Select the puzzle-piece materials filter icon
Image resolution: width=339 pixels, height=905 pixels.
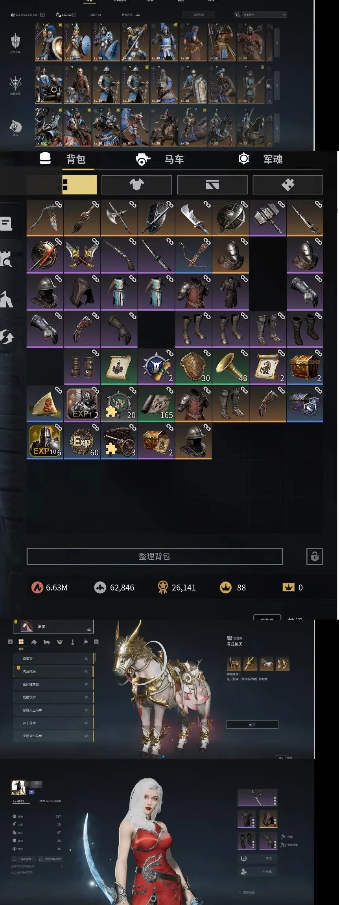[288, 185]
